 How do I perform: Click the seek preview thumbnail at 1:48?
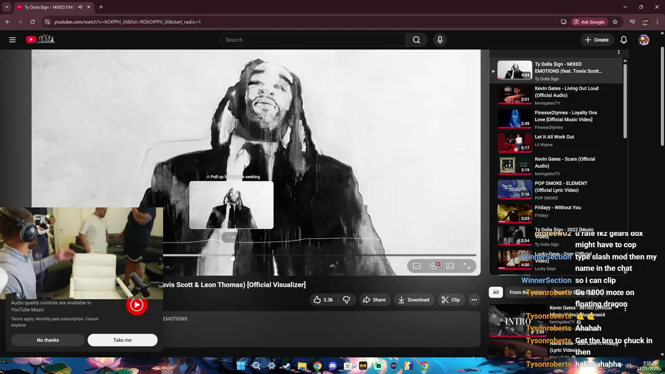[x=231, y=205]
